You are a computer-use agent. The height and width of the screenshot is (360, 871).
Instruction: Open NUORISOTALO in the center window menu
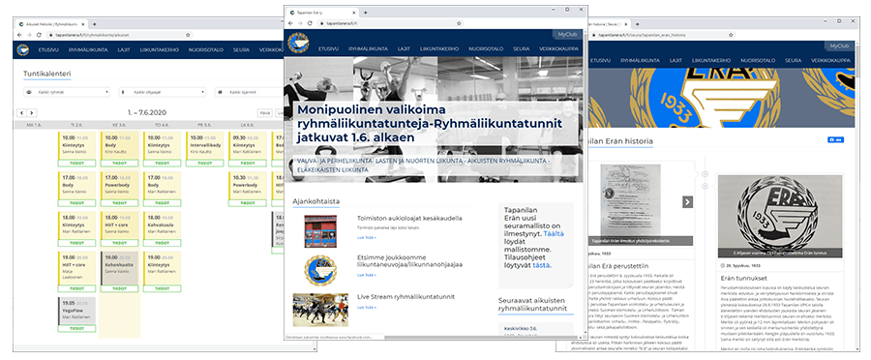pos(486,49)
